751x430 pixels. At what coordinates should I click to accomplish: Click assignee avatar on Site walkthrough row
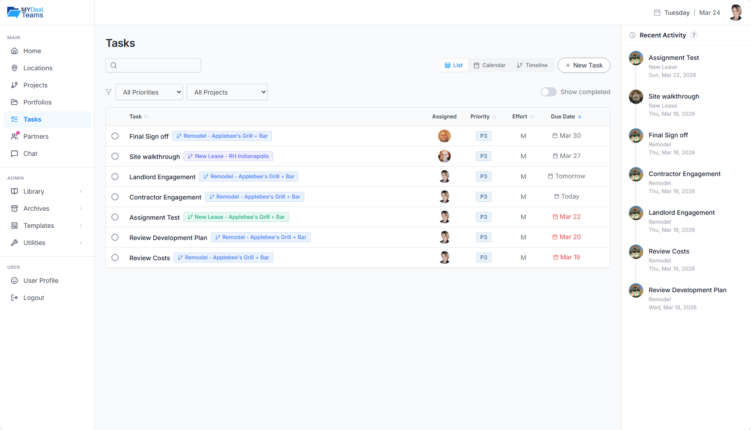click(x=444, y=156)
